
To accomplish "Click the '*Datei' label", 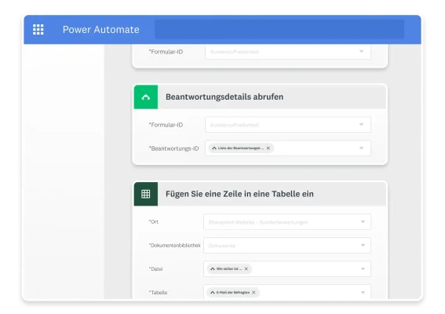I will [155, 268].
